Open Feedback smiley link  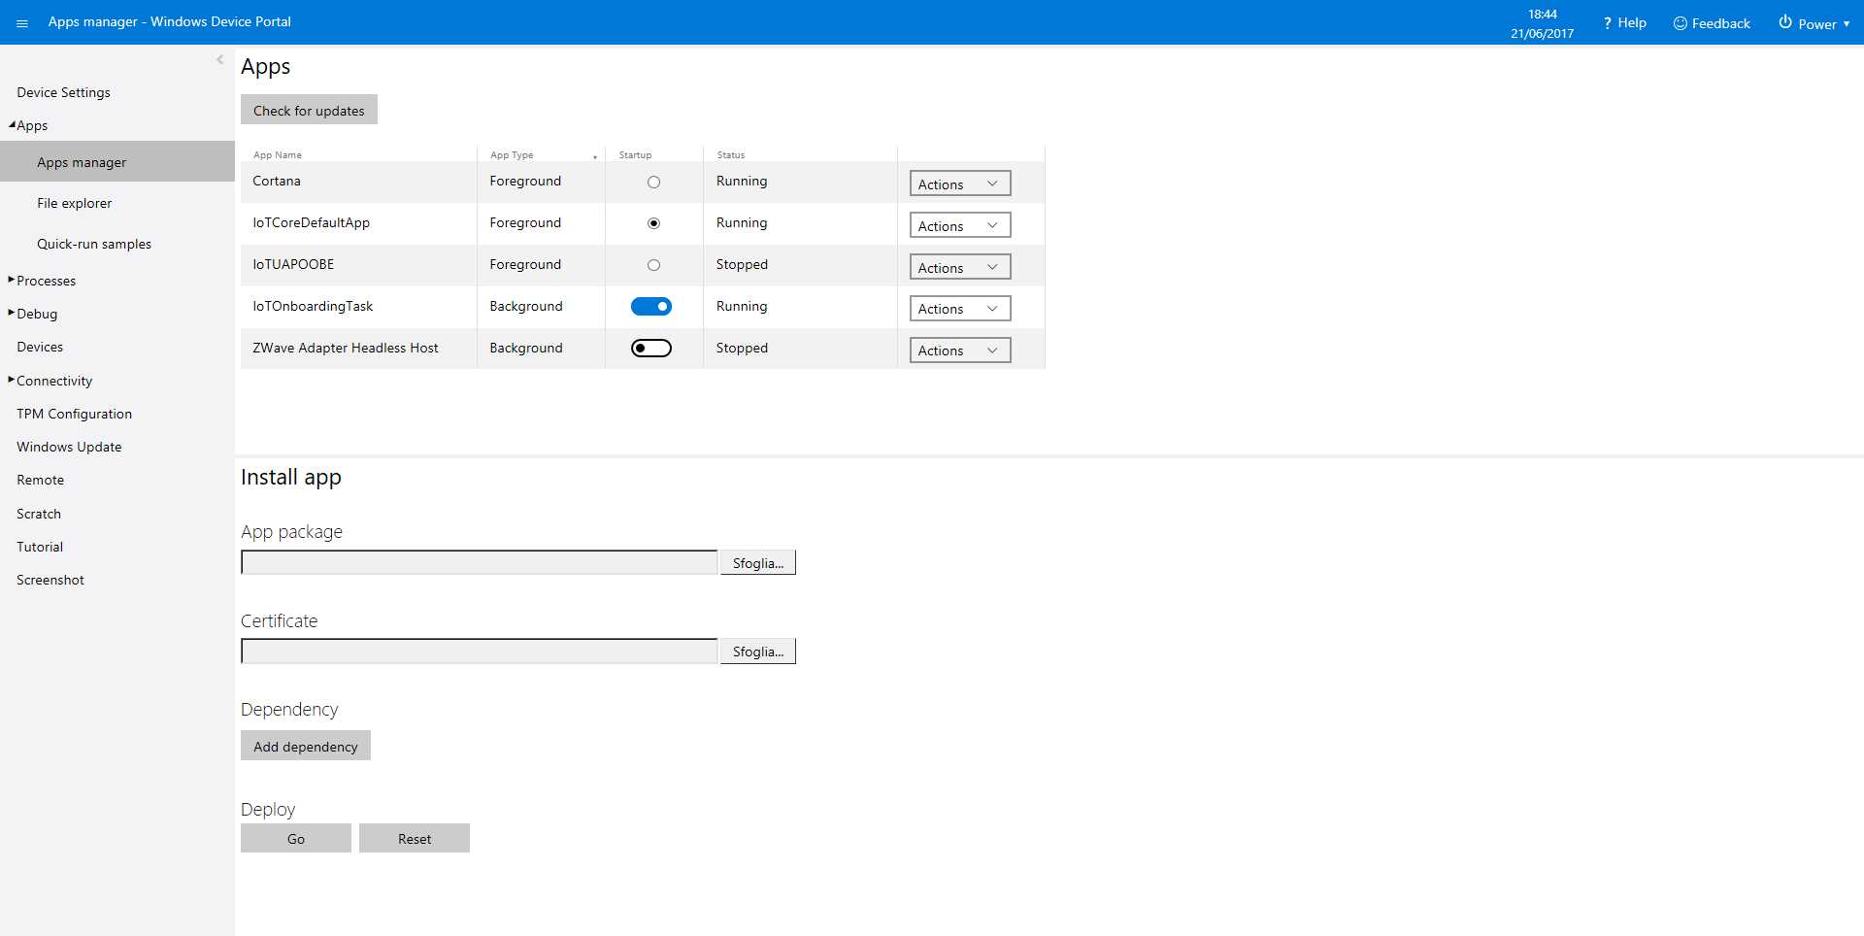(x=1712, y=23)
